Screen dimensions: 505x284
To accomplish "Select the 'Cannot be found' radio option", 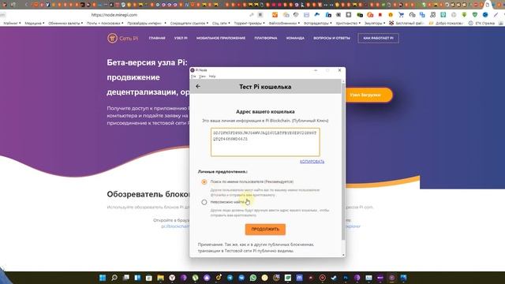I will click(x=204, y=202).
